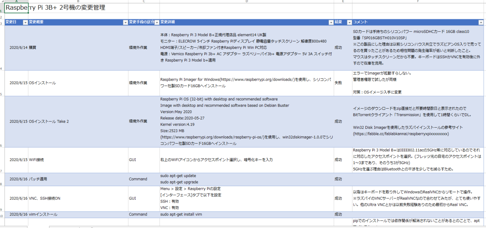Select the details cell 'Raspberry Pi OS (32-bit) with desktop'

[247, 121]
